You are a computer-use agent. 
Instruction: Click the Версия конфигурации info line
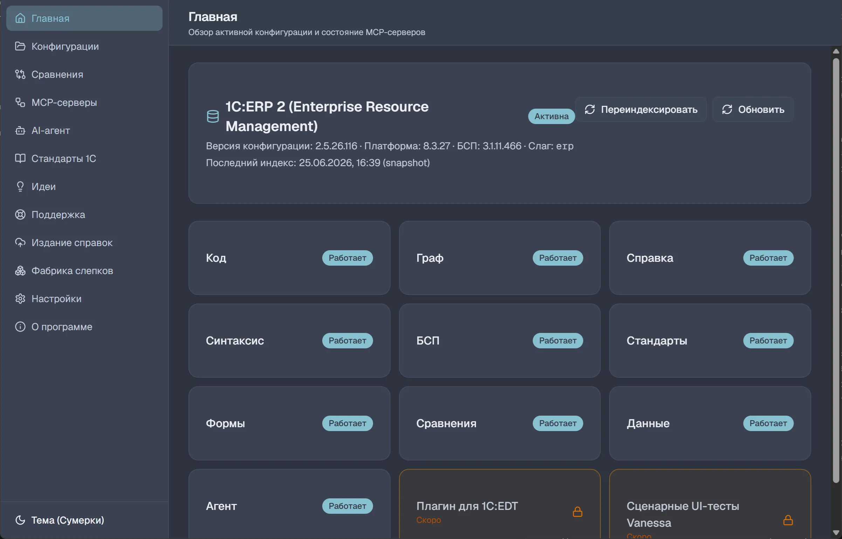tap(389, 146)
